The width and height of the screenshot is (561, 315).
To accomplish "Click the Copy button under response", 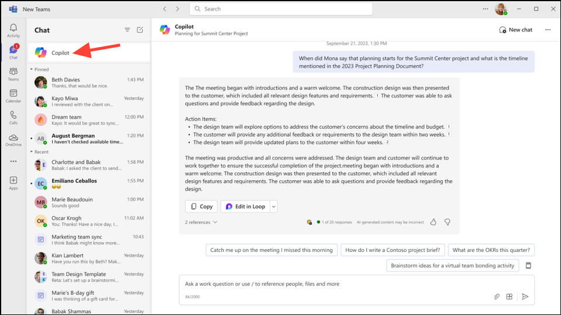I will coord(201,206).
